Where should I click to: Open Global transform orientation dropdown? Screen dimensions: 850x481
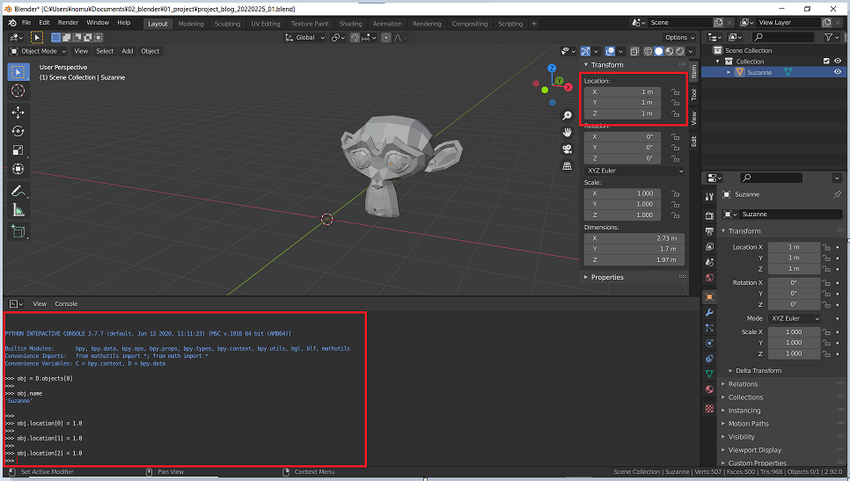[x=304, y=38]
